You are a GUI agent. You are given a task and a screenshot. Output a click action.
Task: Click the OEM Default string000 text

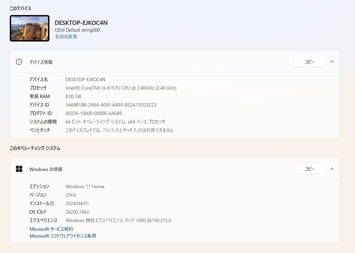click(77, 30)
